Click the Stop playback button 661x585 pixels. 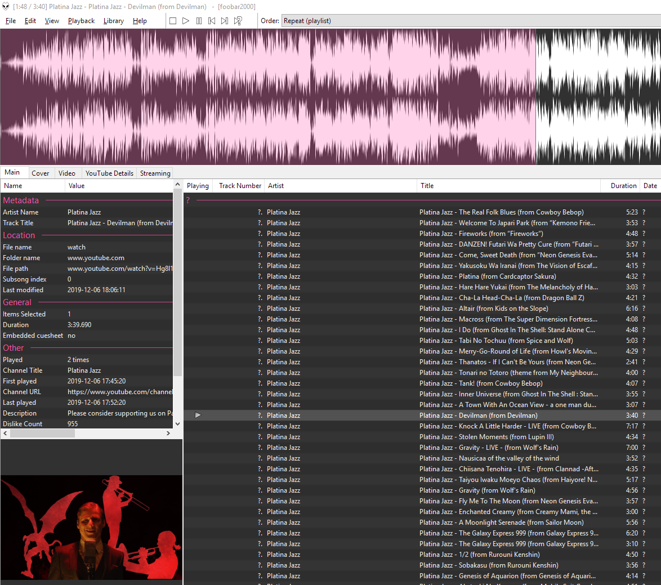(x=173, y=21)
